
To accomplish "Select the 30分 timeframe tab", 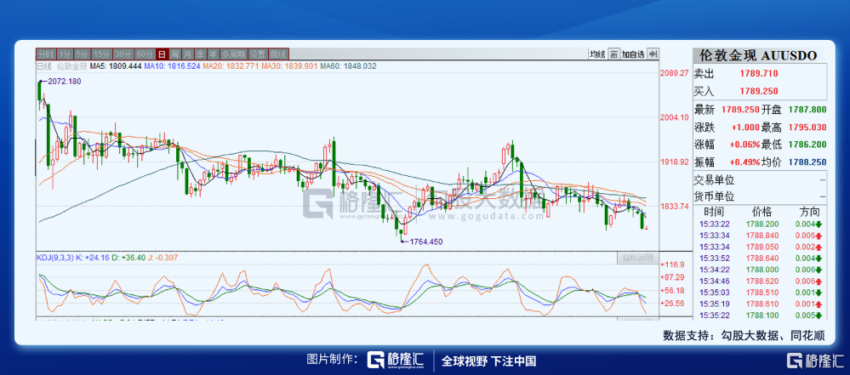I will click(123, 54).
